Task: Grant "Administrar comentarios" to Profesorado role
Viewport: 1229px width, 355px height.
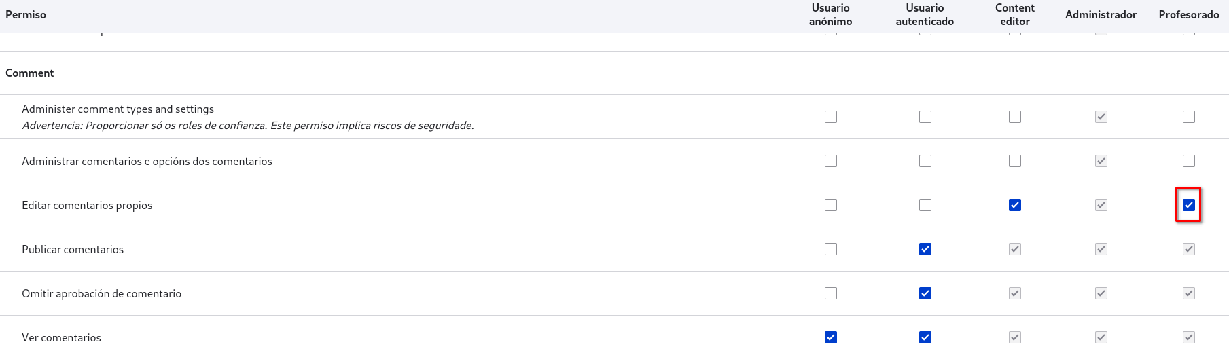Action: coord(1188,161)
